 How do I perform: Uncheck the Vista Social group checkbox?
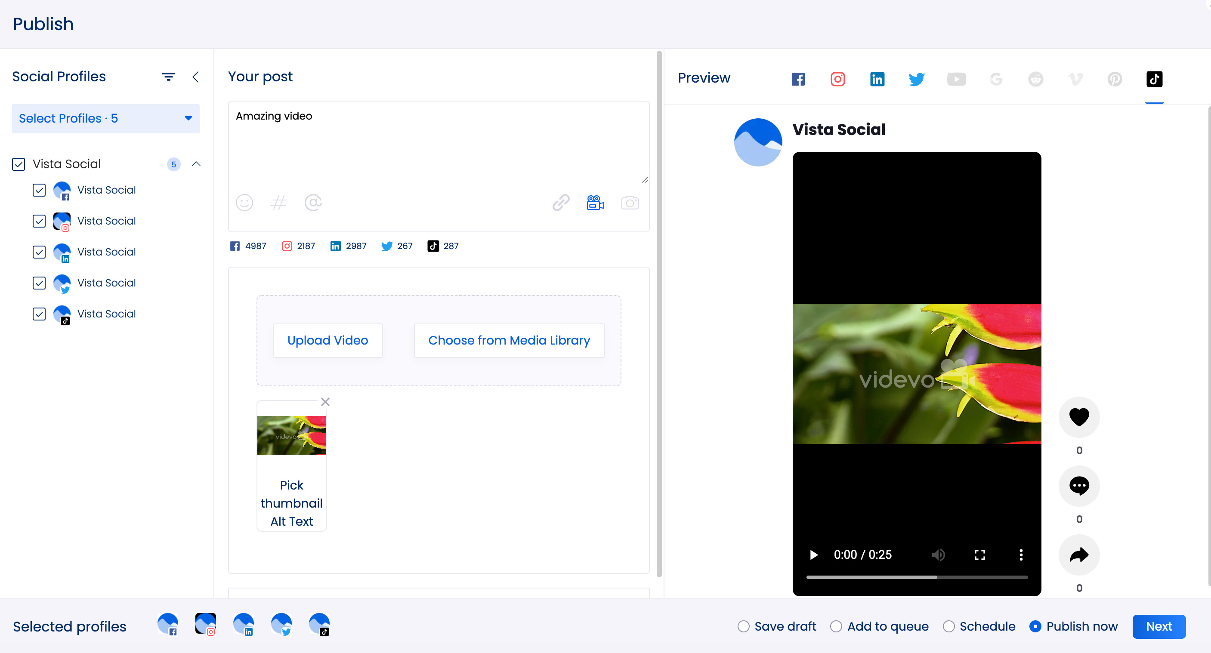[x=19, y=164]
